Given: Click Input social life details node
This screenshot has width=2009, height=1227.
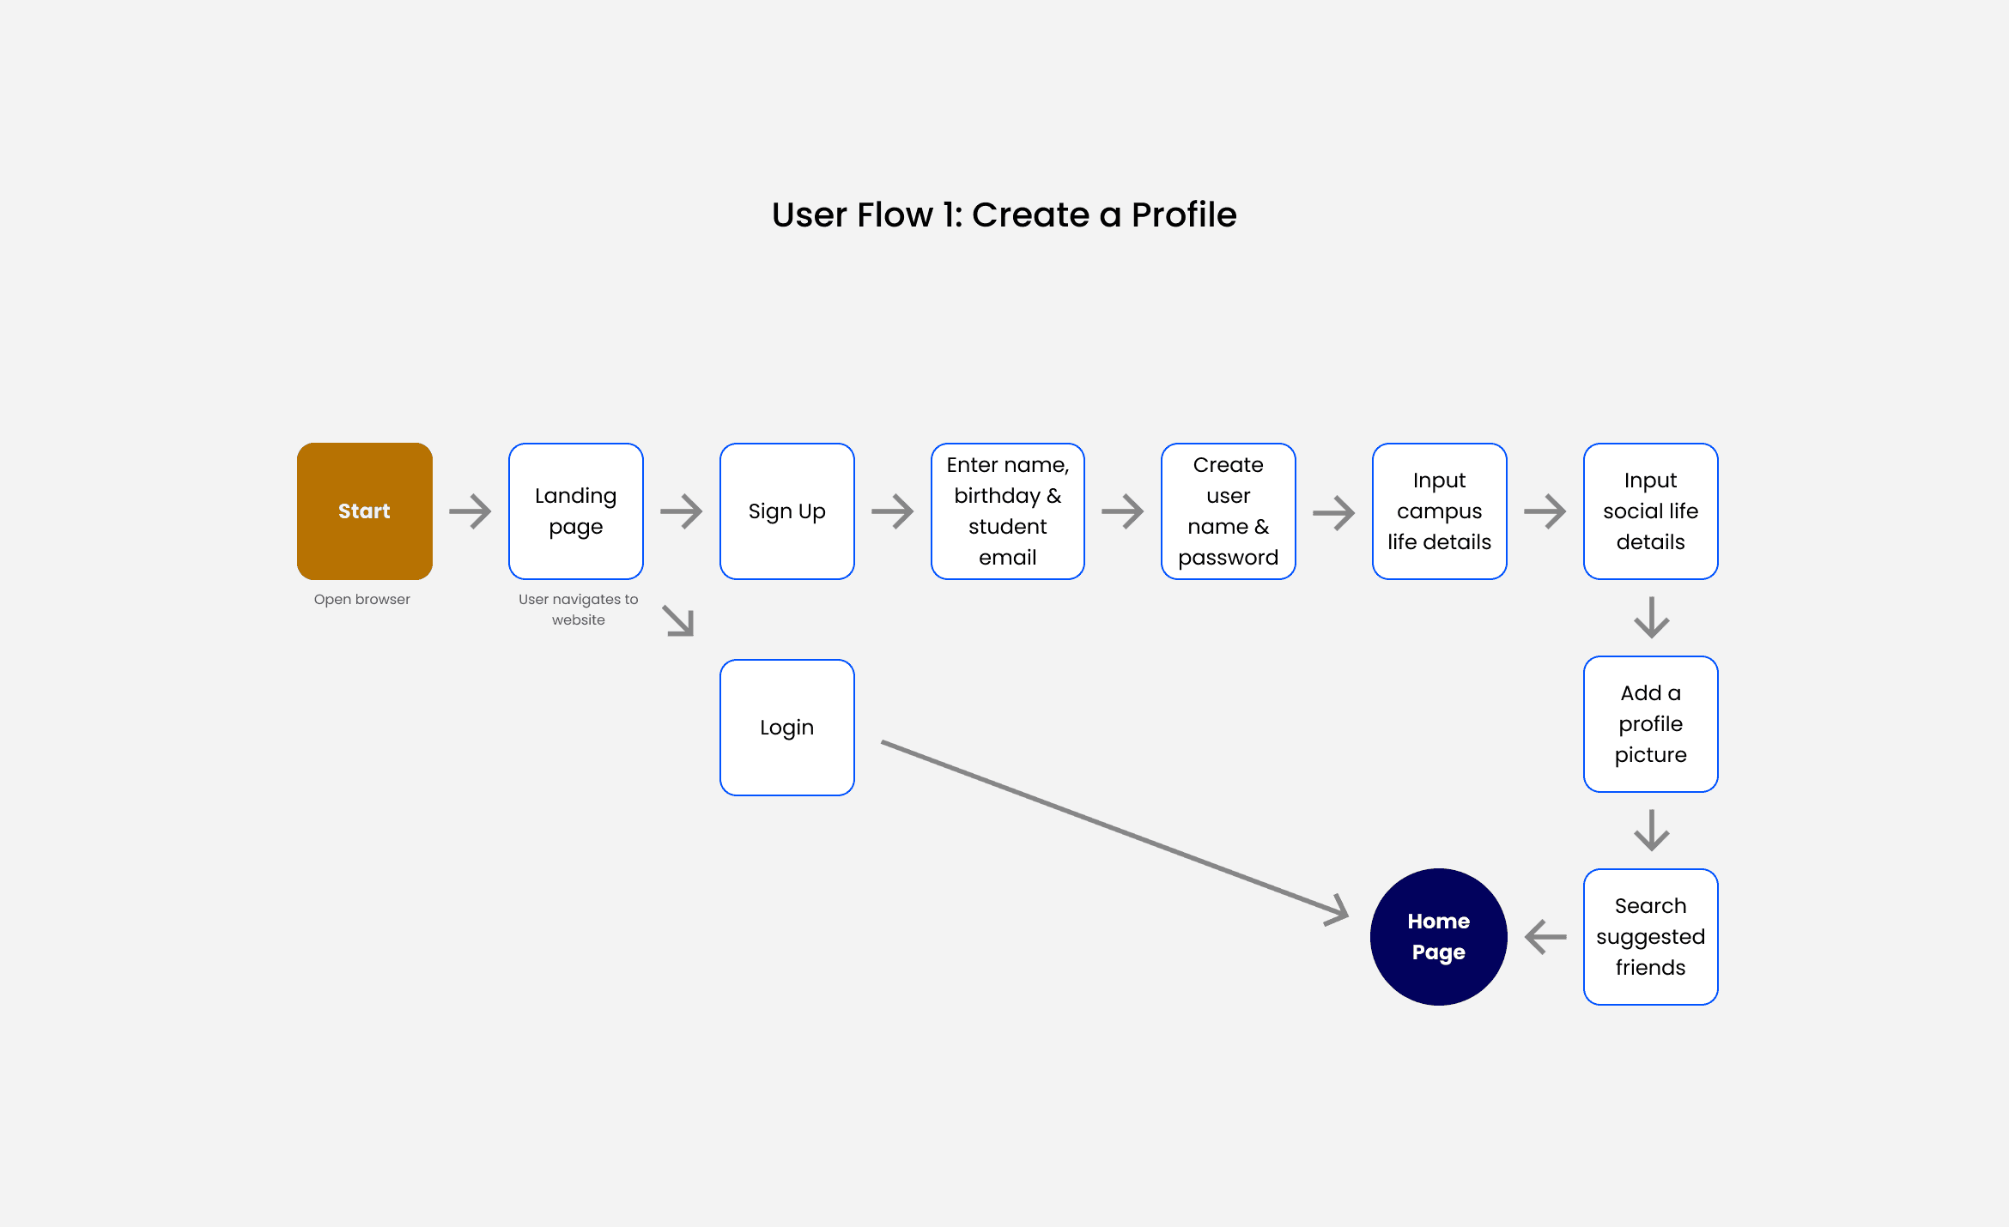Looking at the screenshot, I should [x=1650, y=511].
